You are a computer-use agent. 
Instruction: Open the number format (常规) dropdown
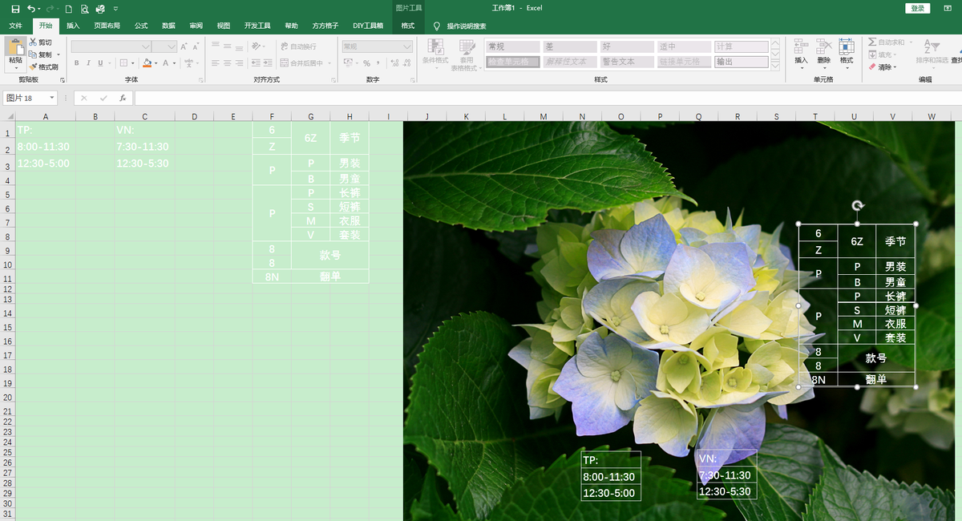coord(407,46)
